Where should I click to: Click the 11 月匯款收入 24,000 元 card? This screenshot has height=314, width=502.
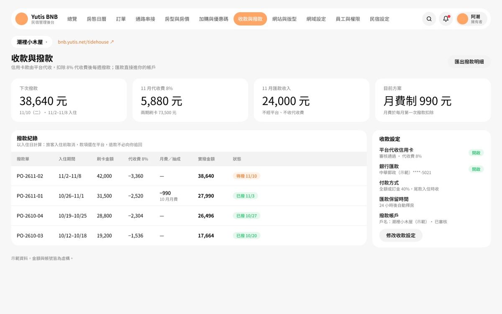click(312, 100)
